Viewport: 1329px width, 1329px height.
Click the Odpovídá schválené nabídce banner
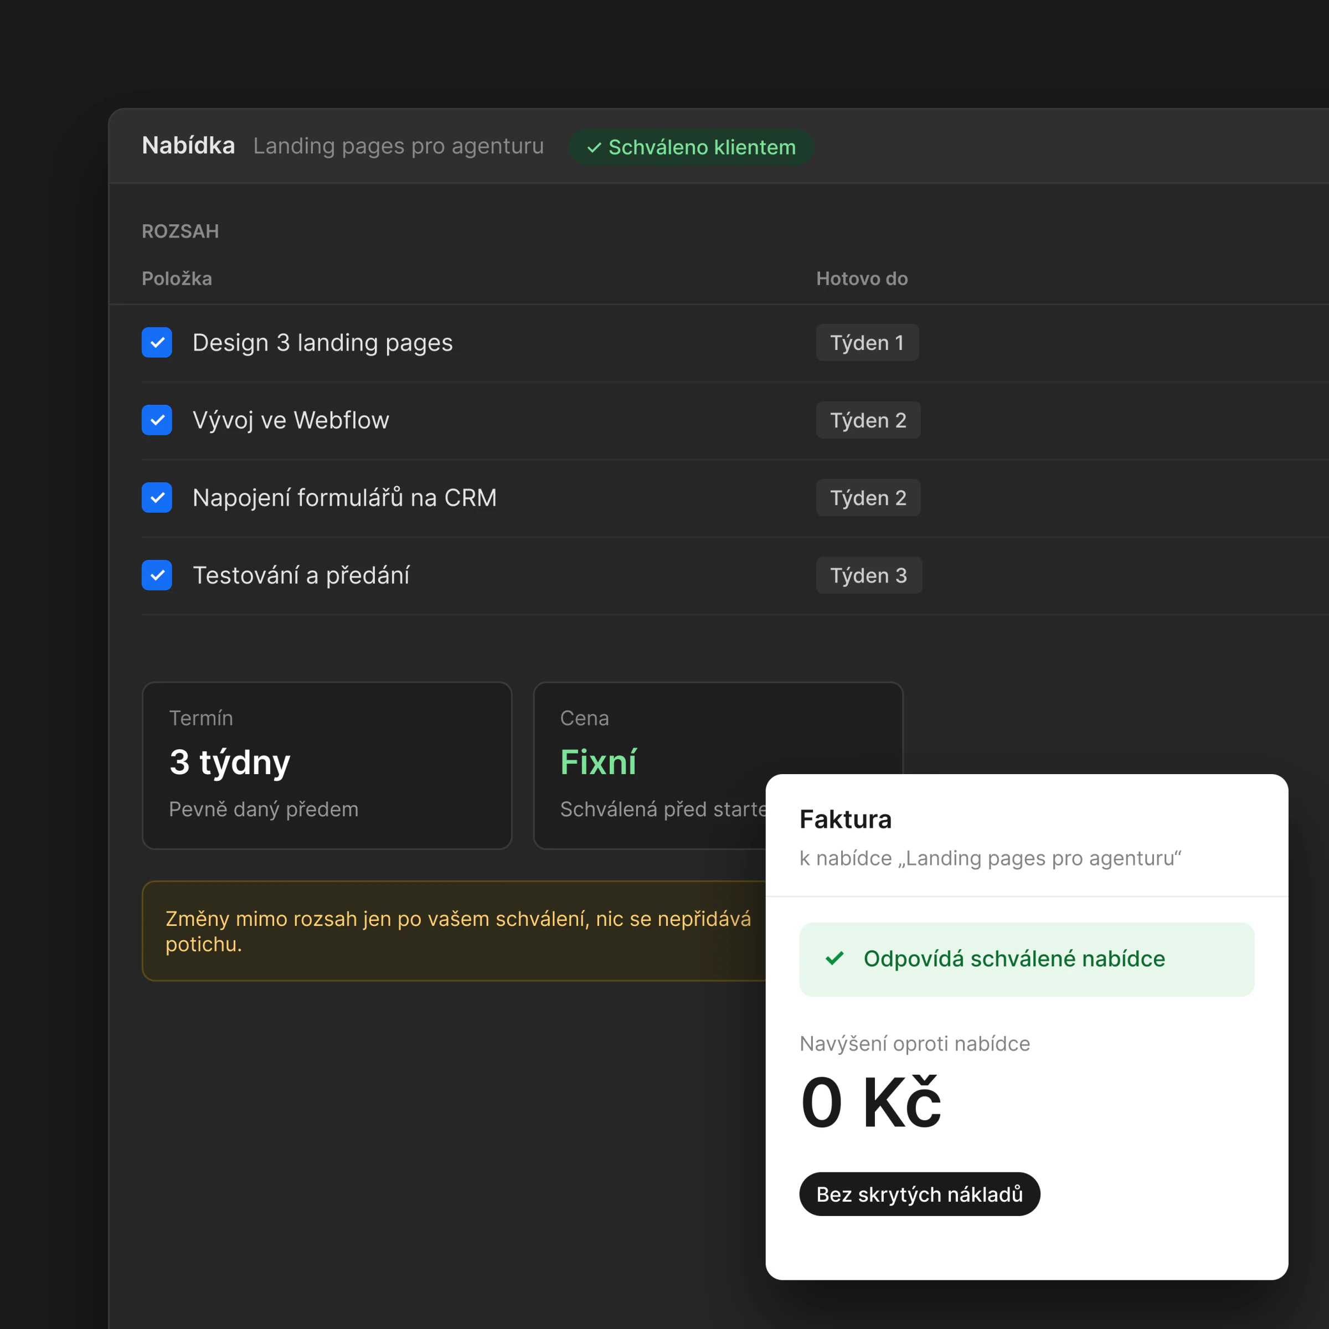[1026, 959]
